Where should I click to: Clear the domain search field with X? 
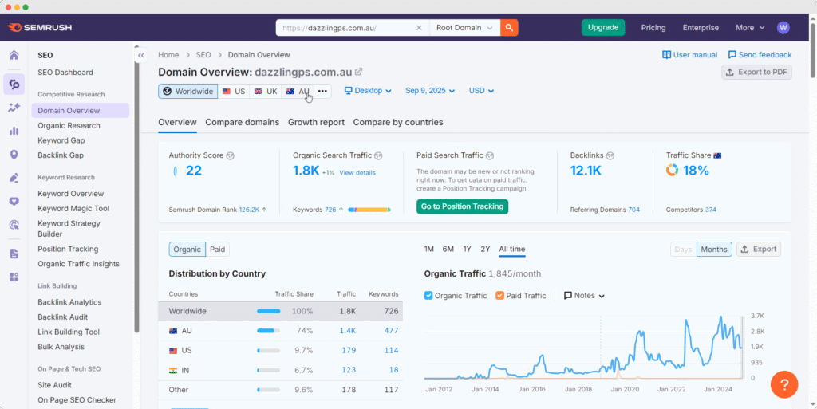click(x=420, y=27)
